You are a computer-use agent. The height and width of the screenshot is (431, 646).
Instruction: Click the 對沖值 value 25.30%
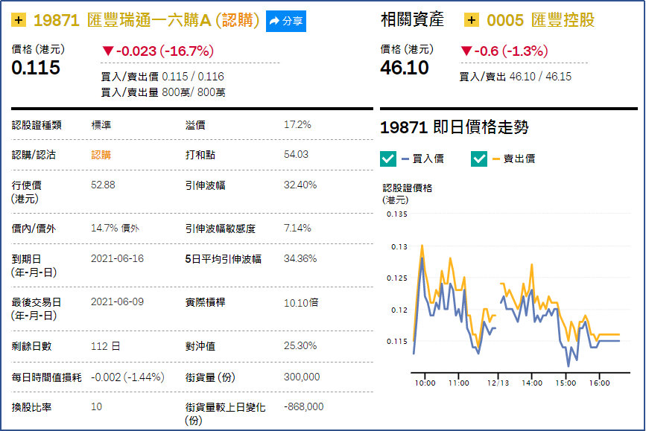point(300,345)
